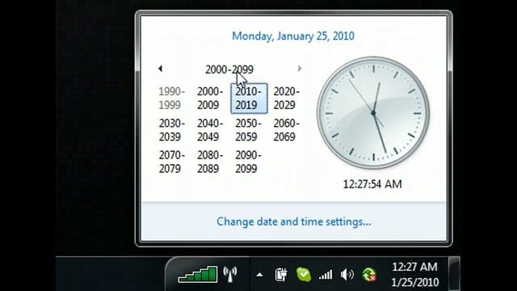This screenshot has width=517, height=291.
Task: Open the power plug battery tray icon
Action: 281,275
